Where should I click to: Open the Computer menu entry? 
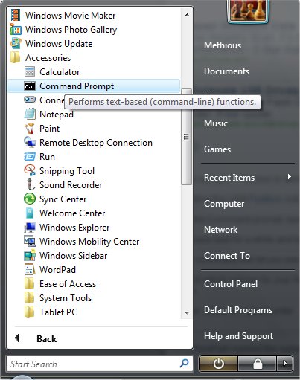(x=224, y=204)
